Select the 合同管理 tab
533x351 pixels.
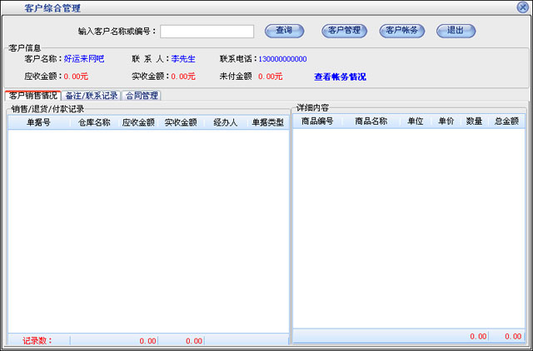coord(142,96)
